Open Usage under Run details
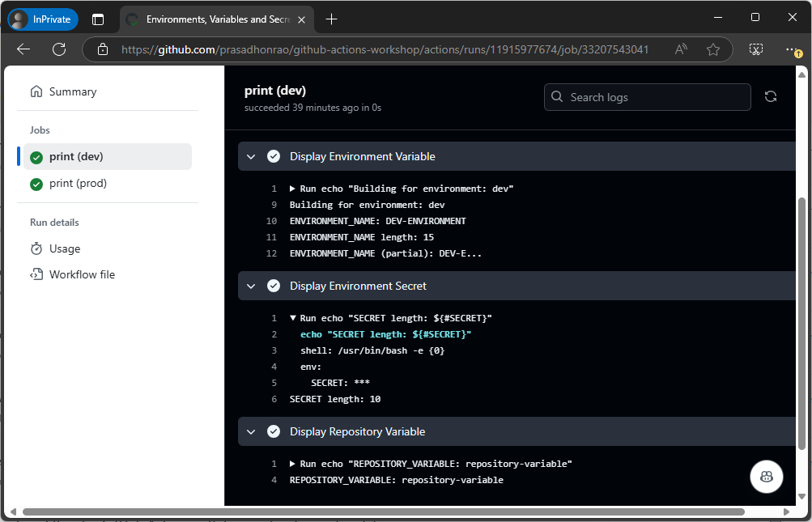Screen dimensions: 812x522 click(x=64, y=248)
